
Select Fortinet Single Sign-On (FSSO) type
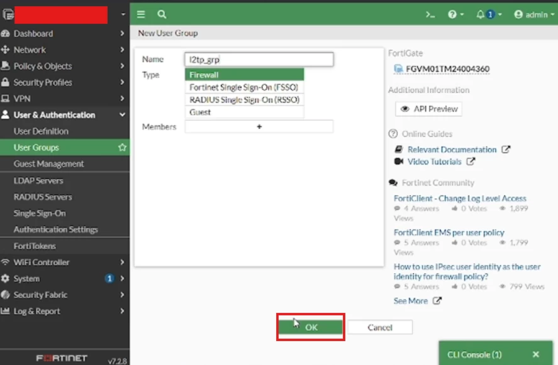point(245,87)
